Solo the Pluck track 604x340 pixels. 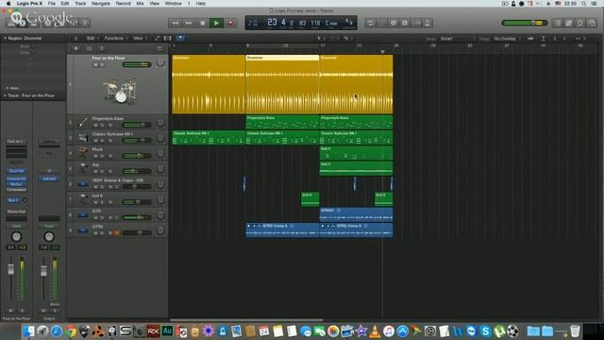pyautogui.click(x=102, y=156)
